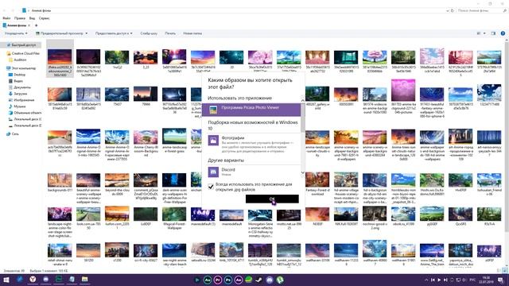Click the Picasa Photo Viewer app icon

(x=213, y=110)
